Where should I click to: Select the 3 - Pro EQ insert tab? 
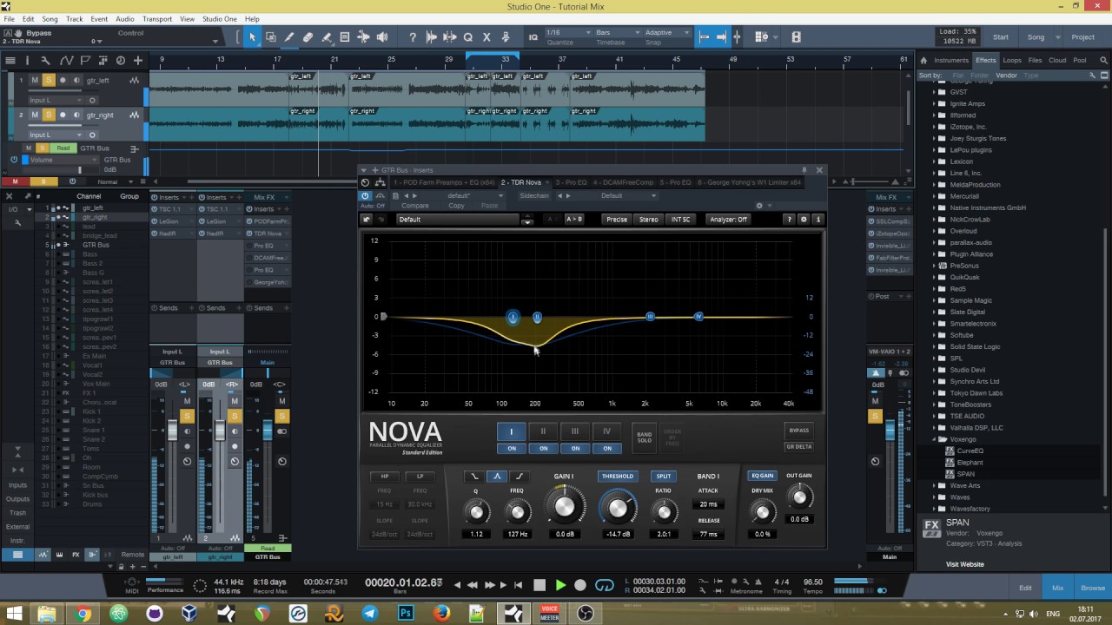click(x=571, y=183)
